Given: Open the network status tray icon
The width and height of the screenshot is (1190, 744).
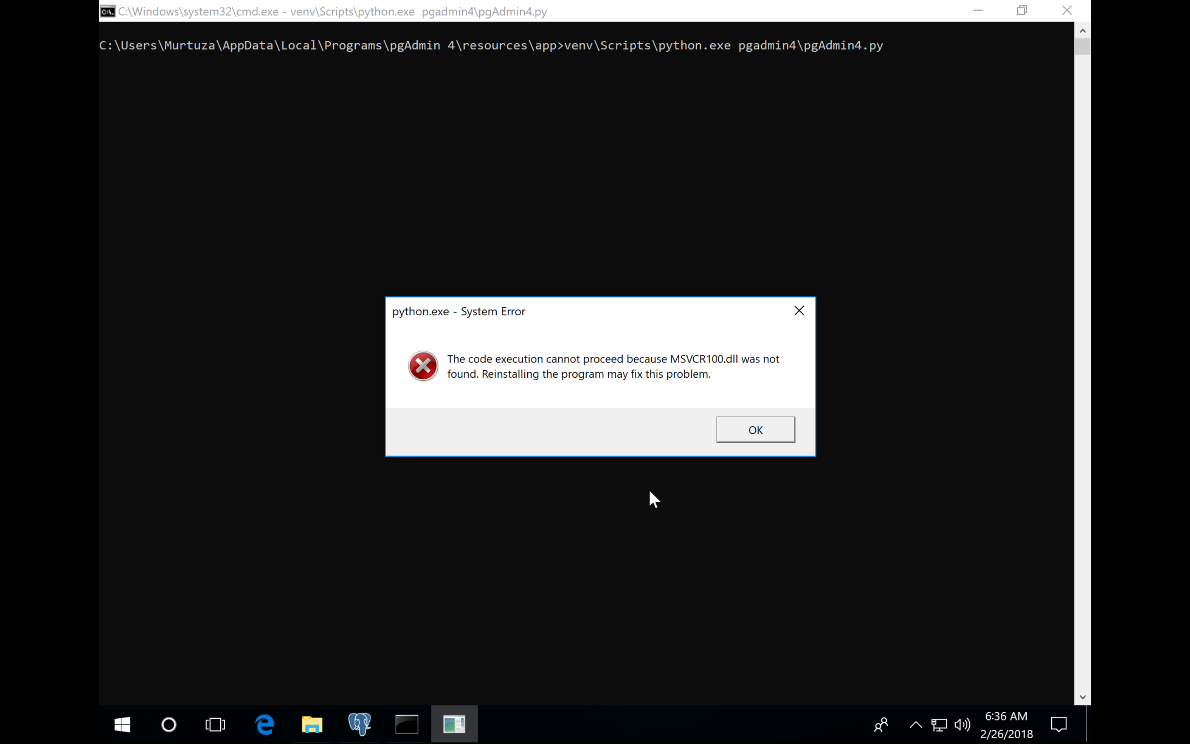Looking at the screenshot, I should coord(939,724).
